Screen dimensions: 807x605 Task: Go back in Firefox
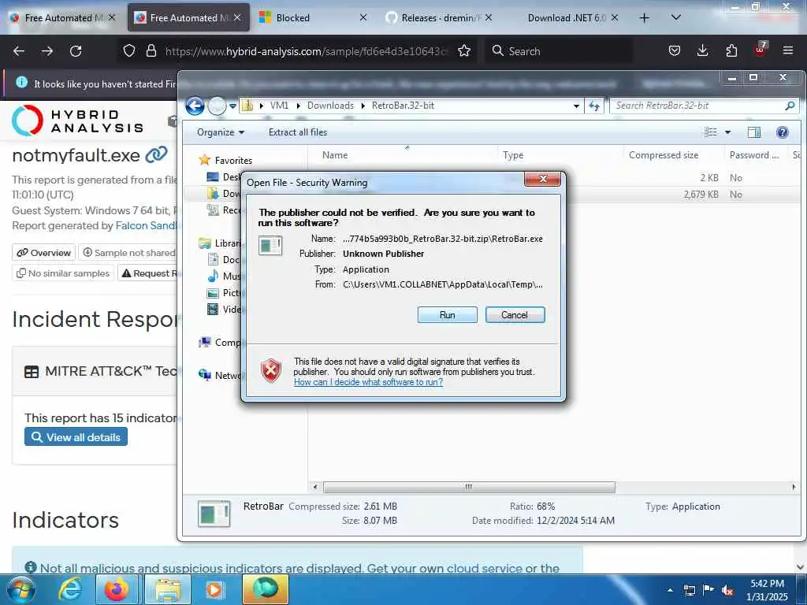[x=19, y=51]
